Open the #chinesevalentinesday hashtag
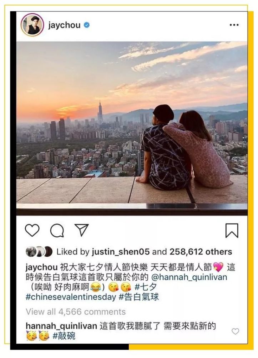258x358 pixels. (71, 297)
